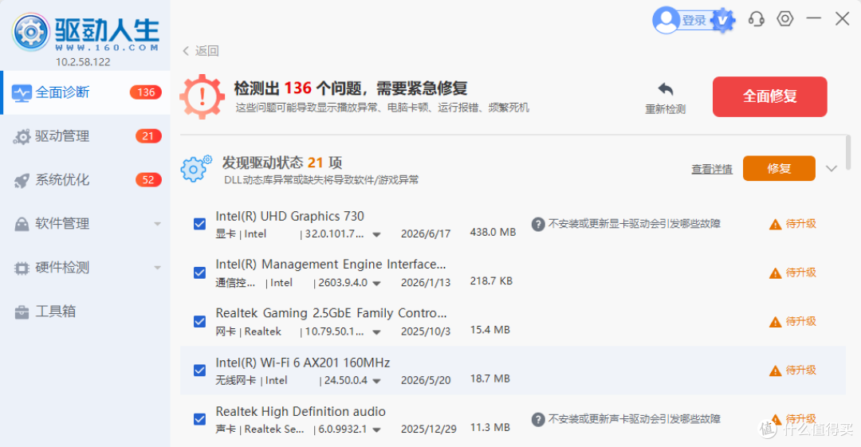Screen dimensions: 861x447
Task: Open the settings hexagon icon
Action: coord(784,18)
